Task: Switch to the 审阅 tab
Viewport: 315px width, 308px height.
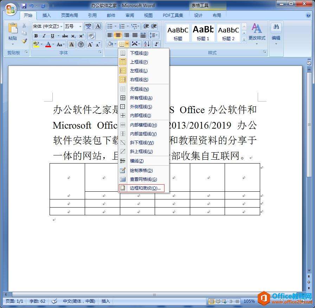Action: point(130,15)
